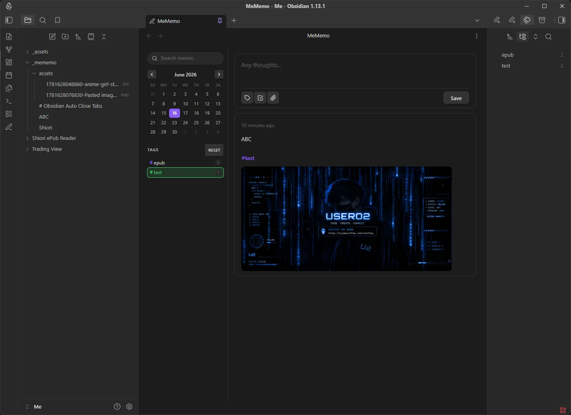Open the archive box tab in right sidebar
Screen dimensions: 571x415
(542, 20)
